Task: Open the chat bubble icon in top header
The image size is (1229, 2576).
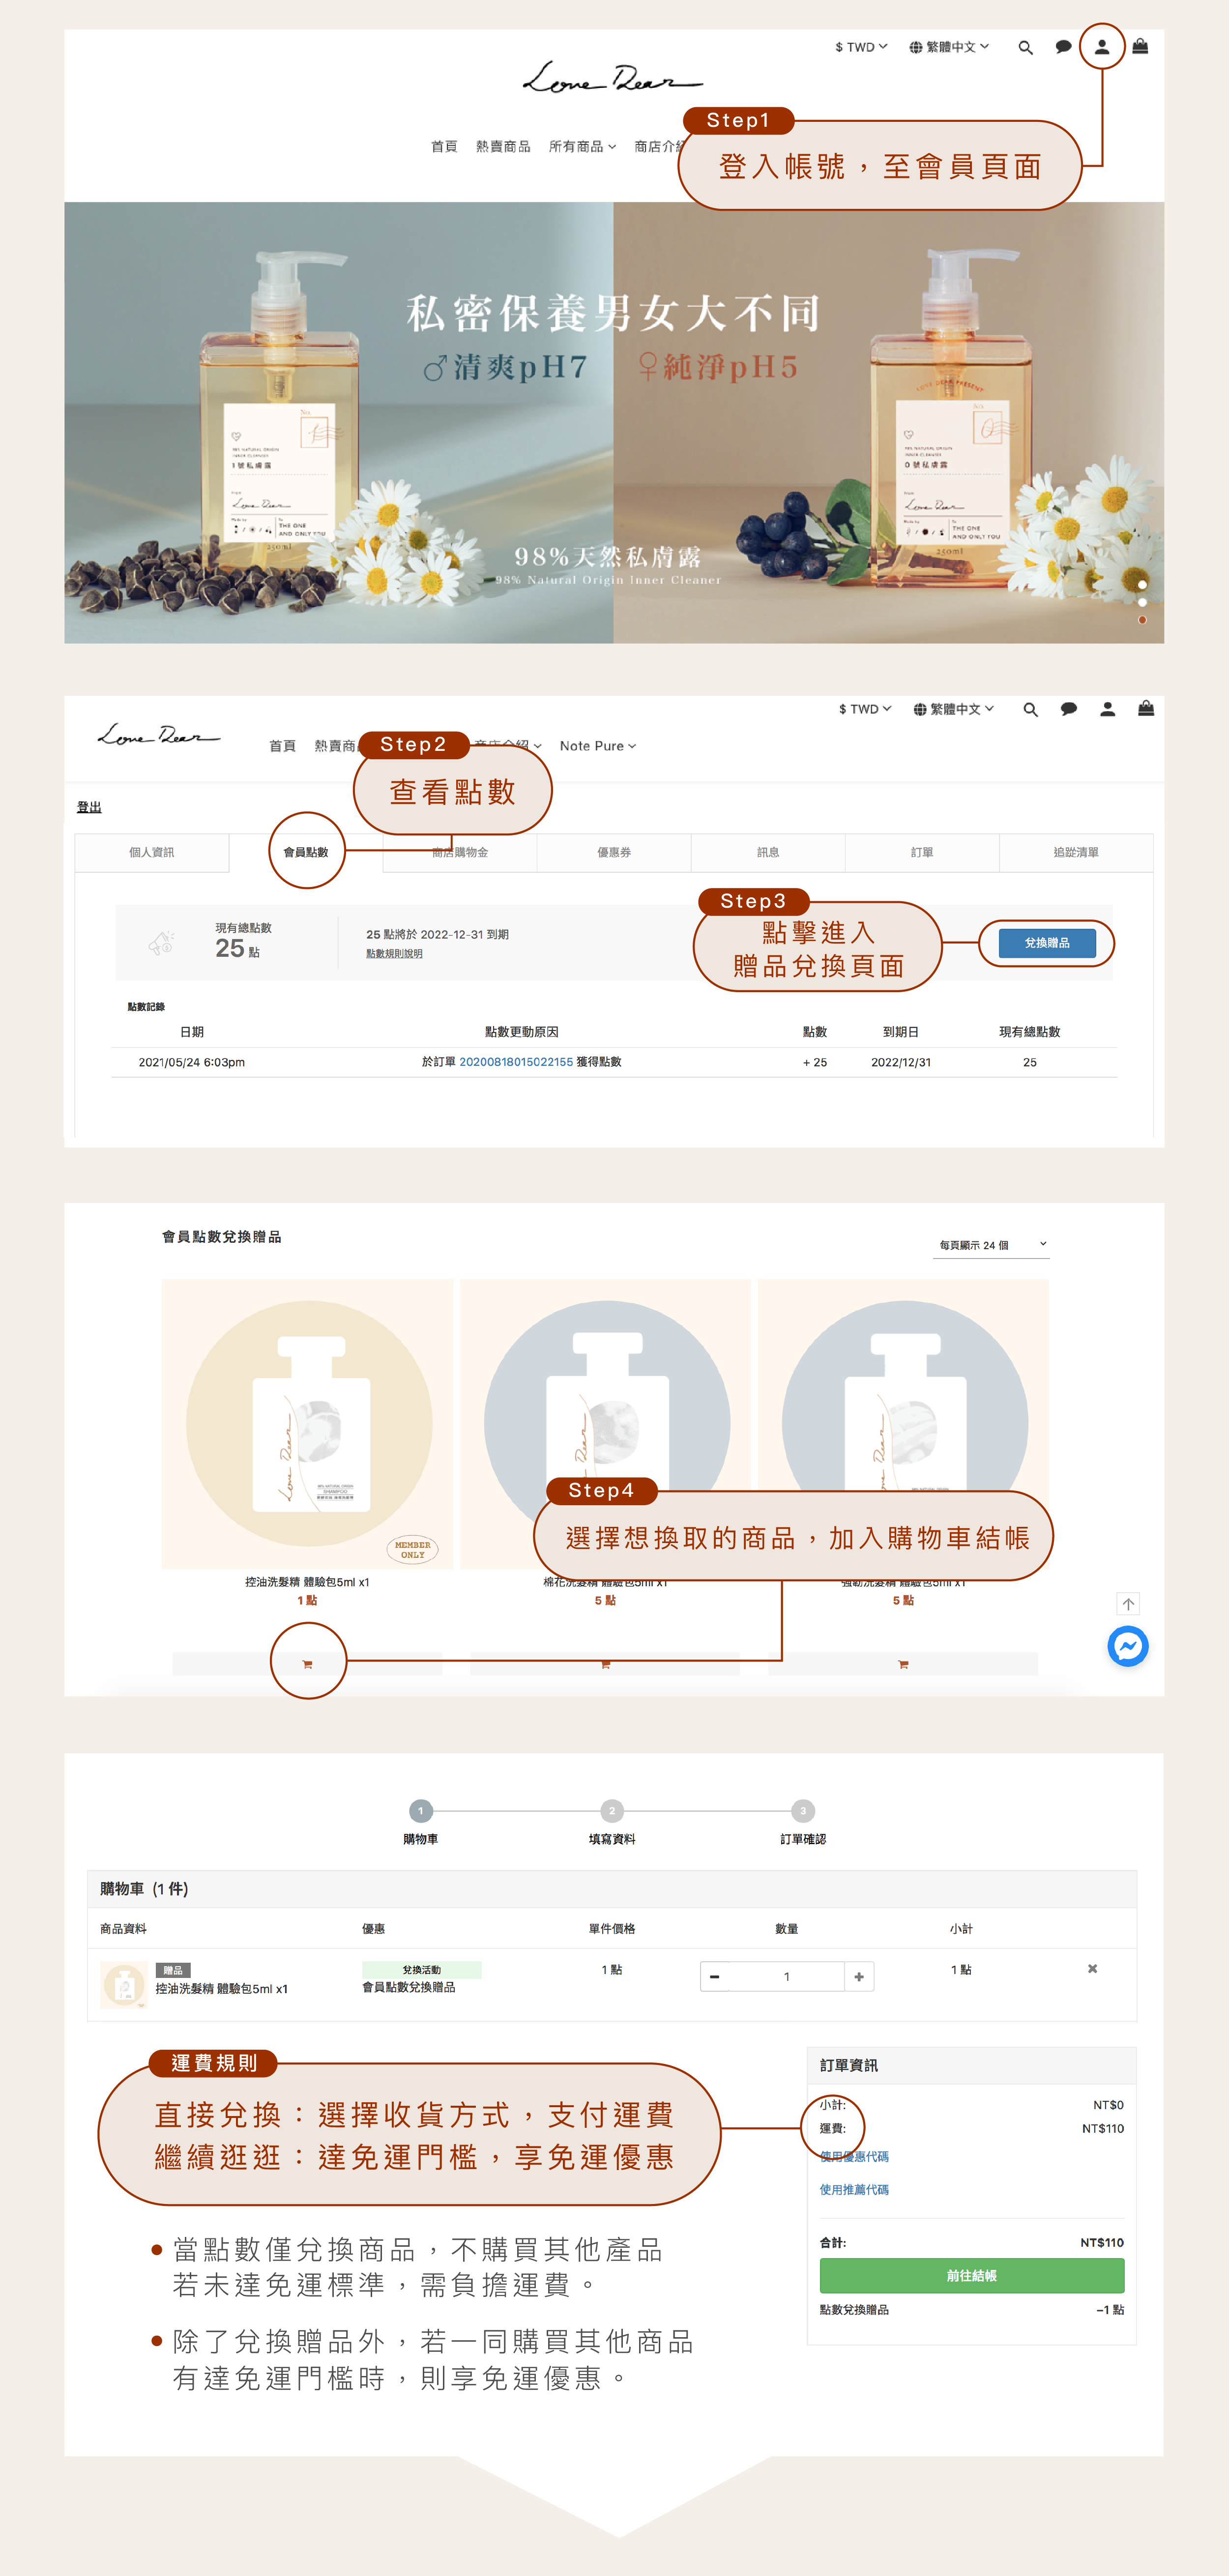Action: point(1063,47)
